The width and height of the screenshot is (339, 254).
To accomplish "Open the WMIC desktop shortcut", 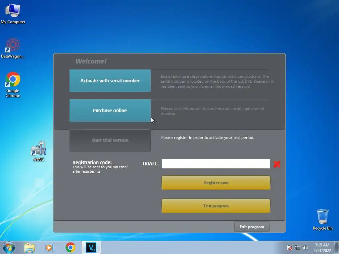I will coord(38,151).
